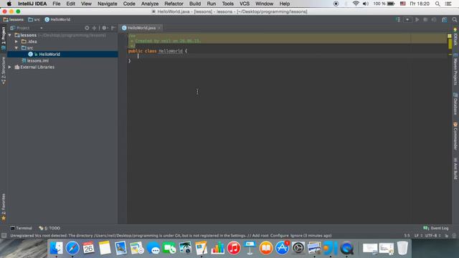Click the Debug icon in toolbar
Image resolution: width=459 pixels, height=258 pixels.
[x=425, y=19]
